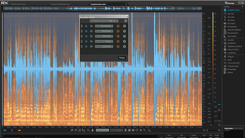
Task: Open the Ambience Match module
Action: [233, 46]
